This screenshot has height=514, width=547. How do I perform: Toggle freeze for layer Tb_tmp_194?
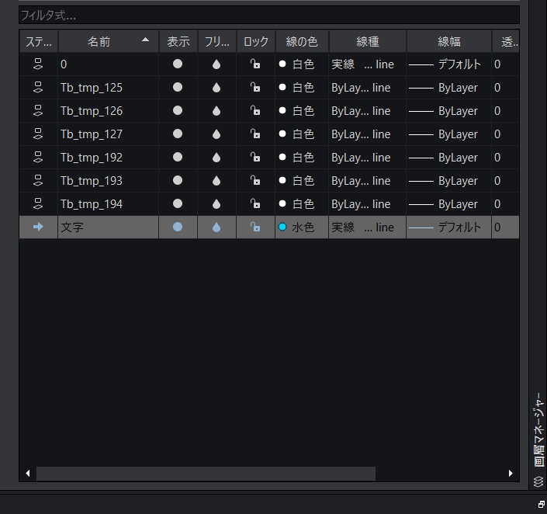(216, 204)
